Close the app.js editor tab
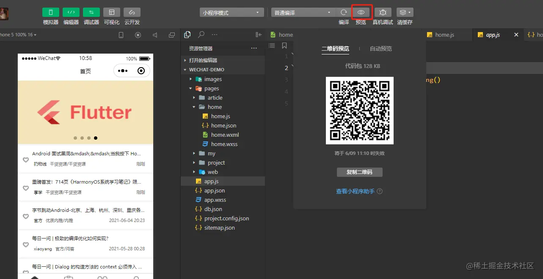The height and width of the screenshot is (279, 543). point(516,35)
